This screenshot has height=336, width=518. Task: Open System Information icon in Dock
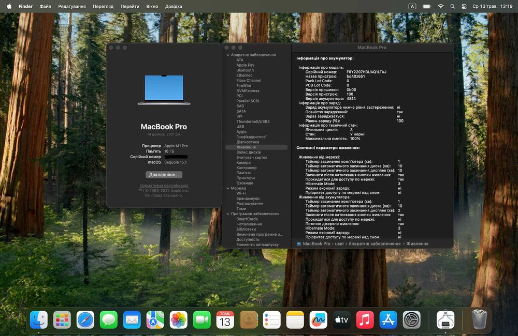[x=445, y=319]
